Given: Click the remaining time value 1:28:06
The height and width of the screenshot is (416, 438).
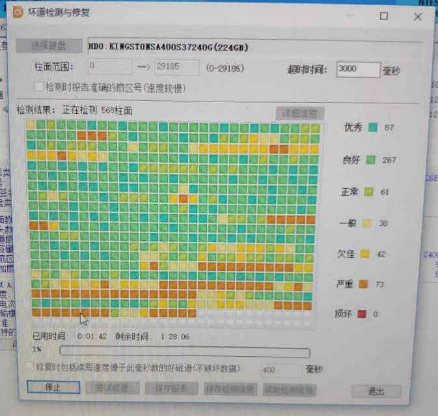Looking at the screenshot, I should pyautogui.click(x=175, y=337).
